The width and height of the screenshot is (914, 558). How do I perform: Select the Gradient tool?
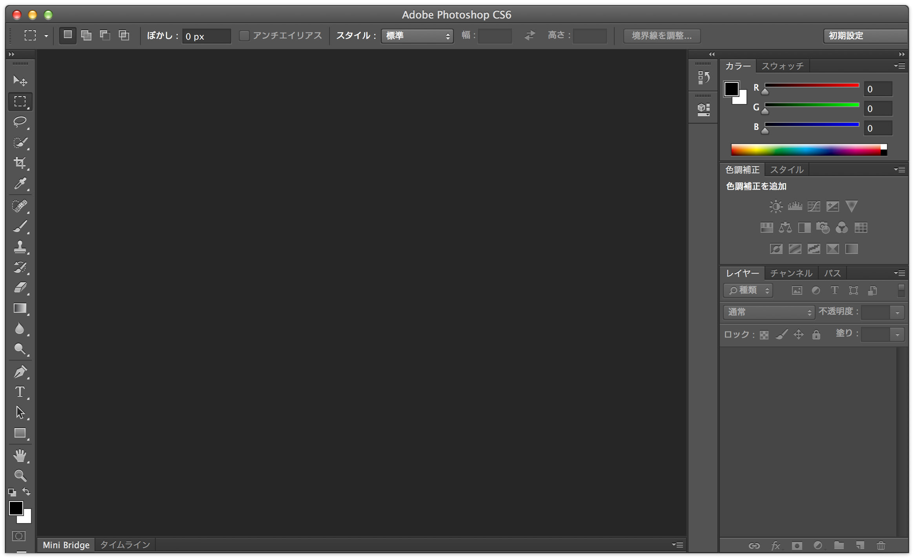[20, 308]
